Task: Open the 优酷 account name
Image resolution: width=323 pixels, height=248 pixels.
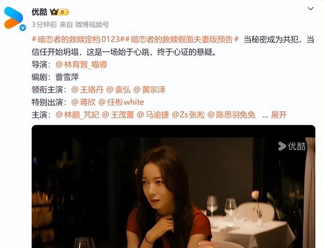Action: point(40,12)
